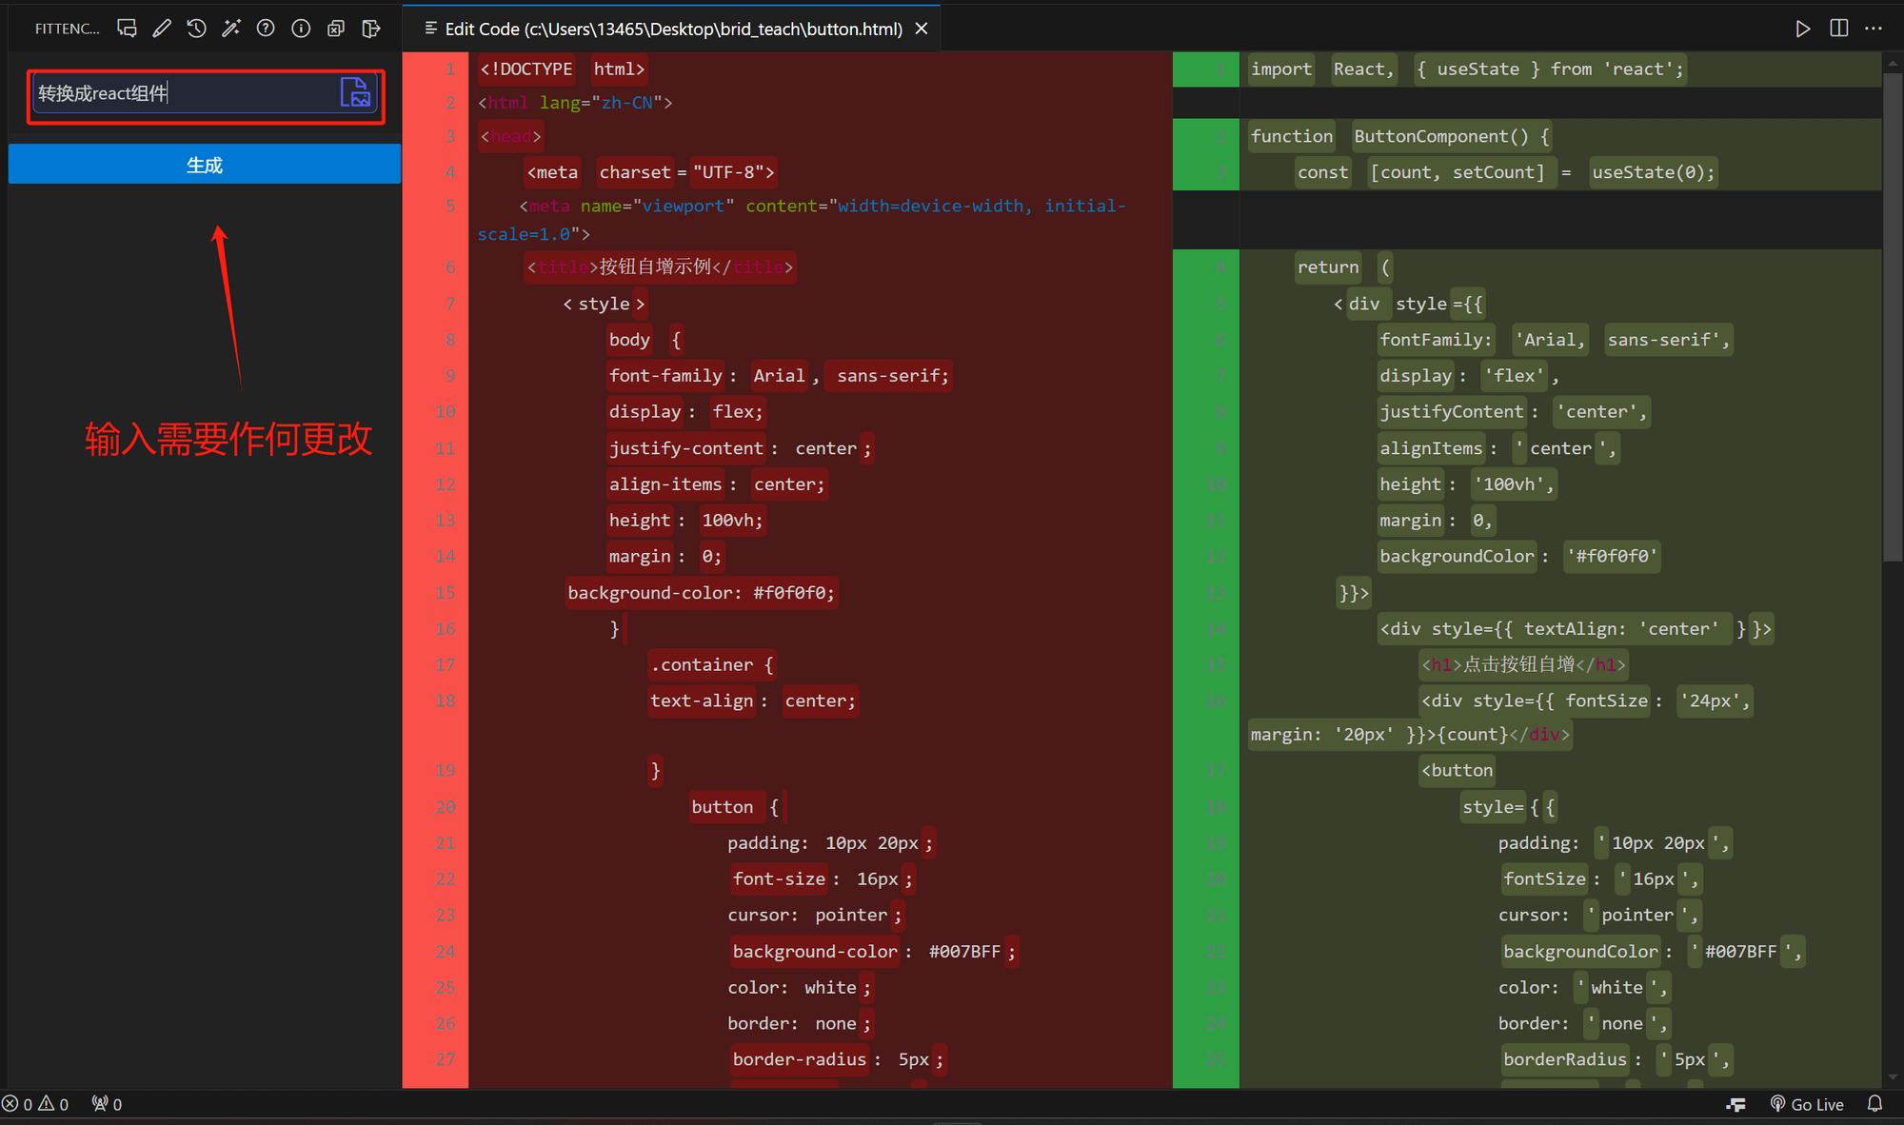Click the ports broadcast indicator
The width and height of the screenshot is (1904, 1125).
pos(107,1104)
